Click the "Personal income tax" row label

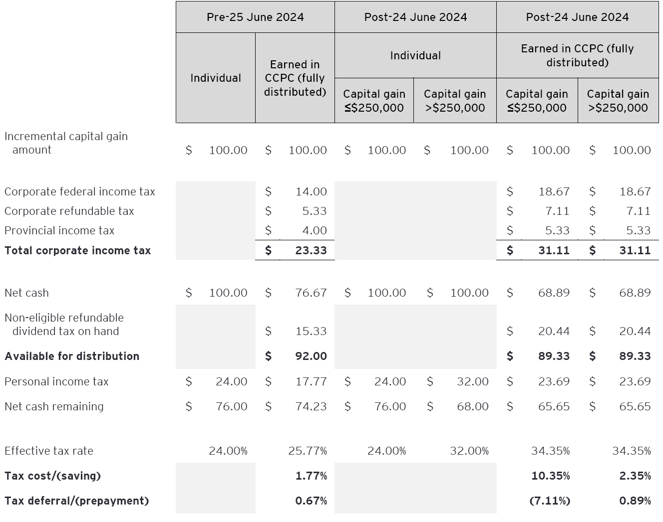pyautogui.click(x=56, y=381)
